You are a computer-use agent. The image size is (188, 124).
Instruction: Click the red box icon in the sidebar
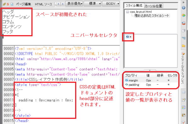tap(184, 23)
